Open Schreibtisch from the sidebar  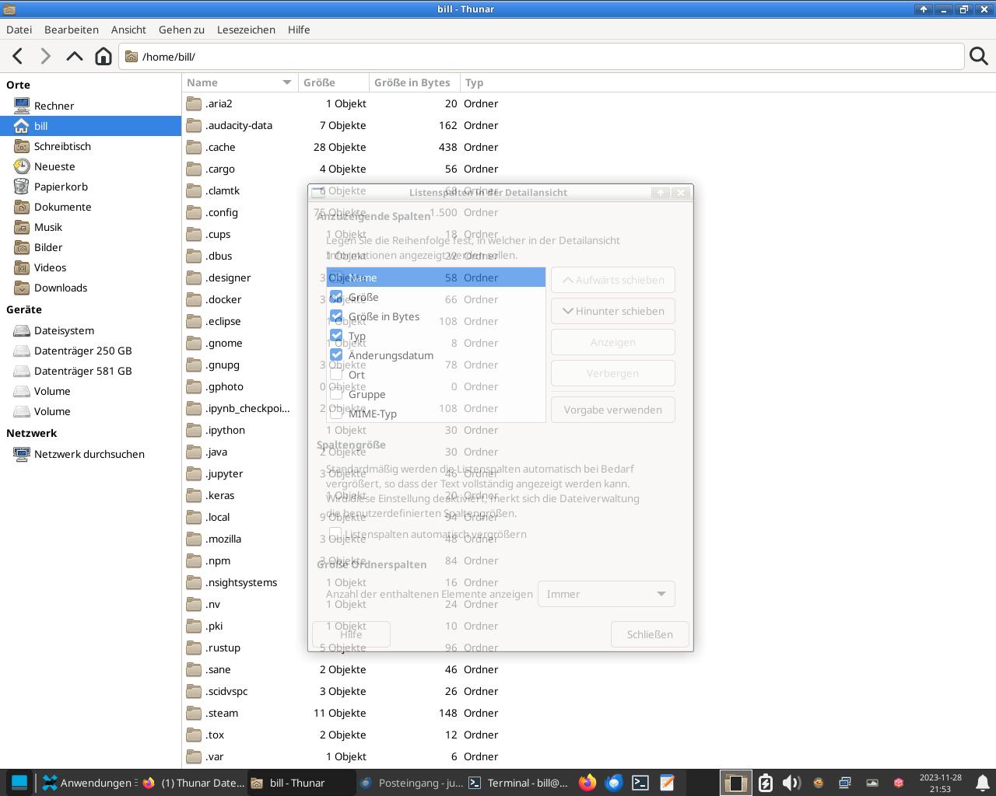(x=90, y=146)
